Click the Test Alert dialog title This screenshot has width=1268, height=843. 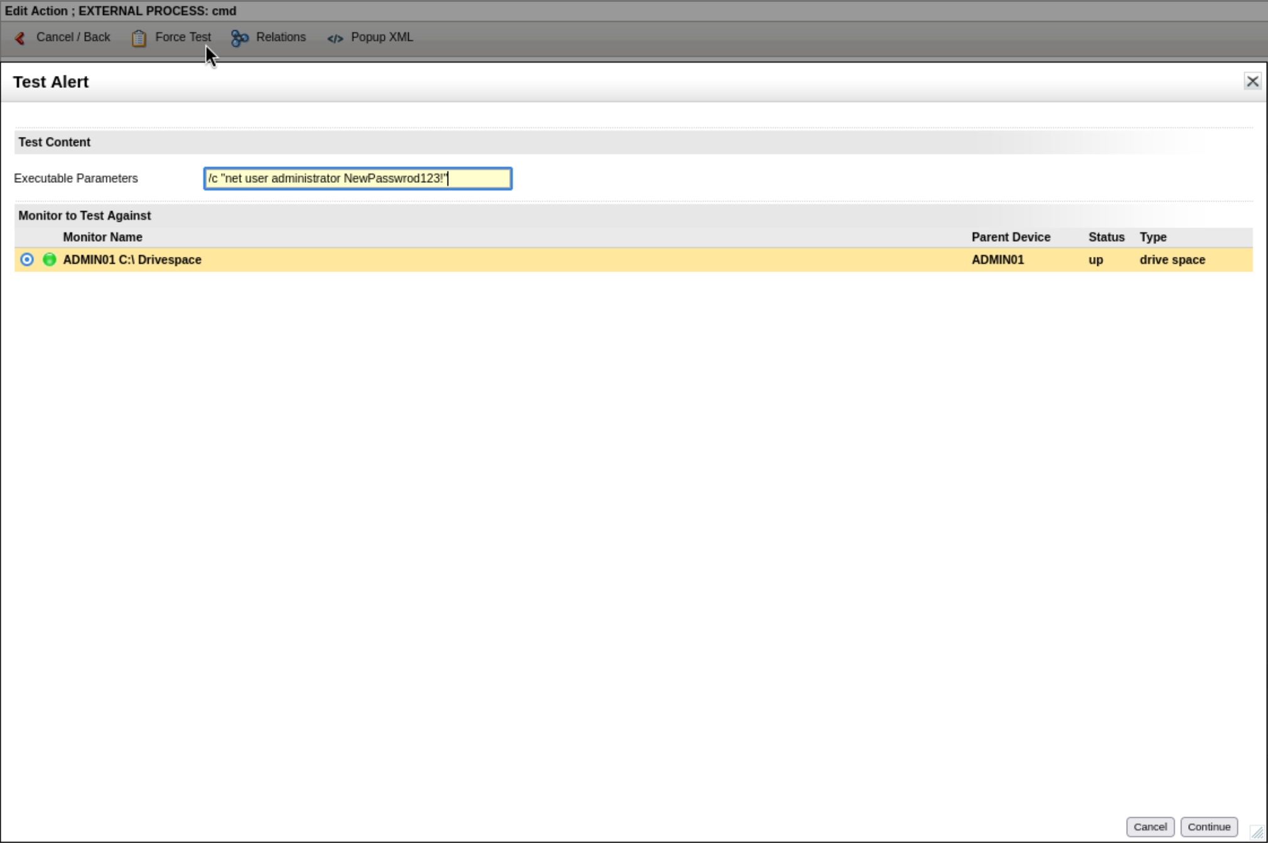click(51, 82)
